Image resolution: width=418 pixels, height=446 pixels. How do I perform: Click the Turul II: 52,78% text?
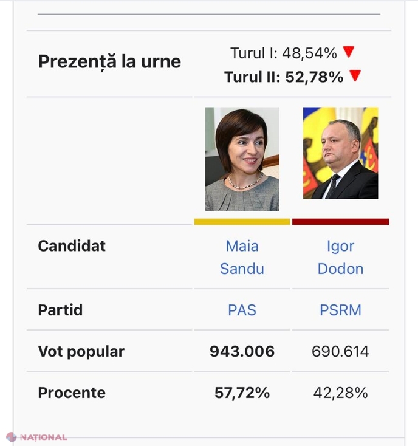tap(284, 77)
